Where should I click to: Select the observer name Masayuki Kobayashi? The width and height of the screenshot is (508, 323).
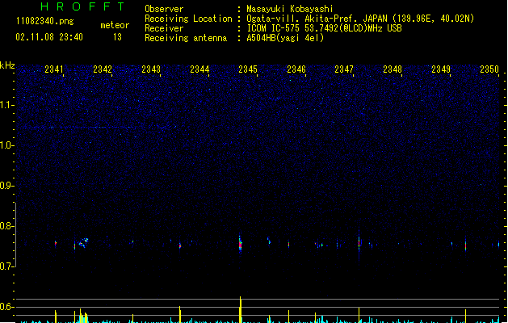(290, 9)
